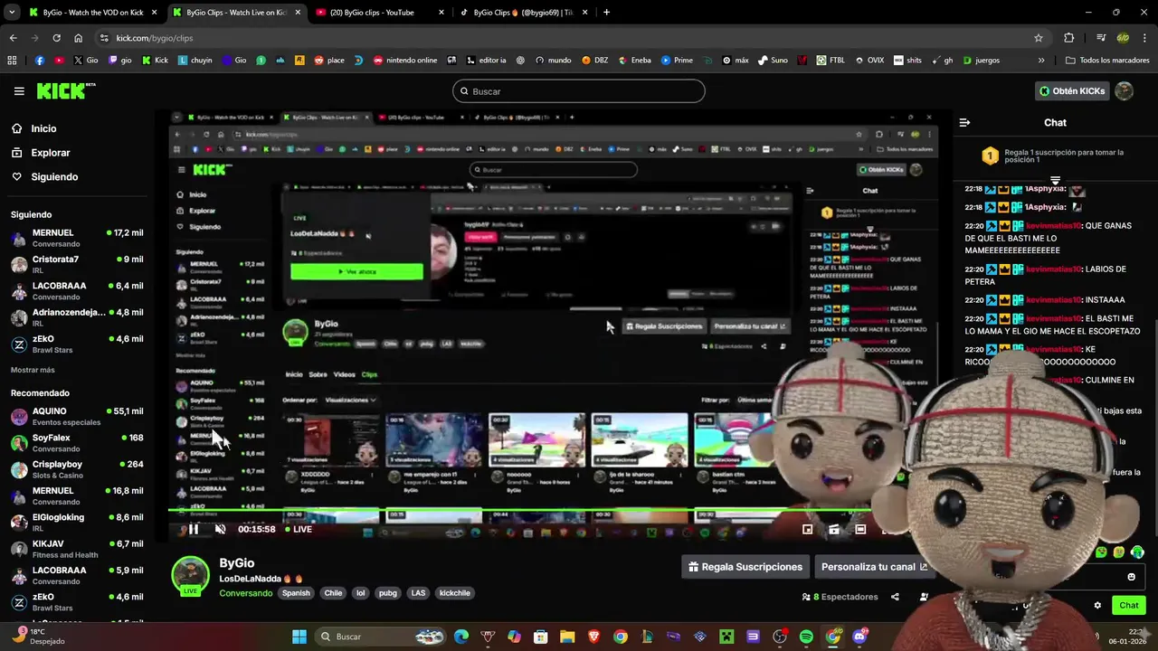Screen dimensions: 1158x651
Task: Open the chat emoji picker
Action: (1131, 577)
